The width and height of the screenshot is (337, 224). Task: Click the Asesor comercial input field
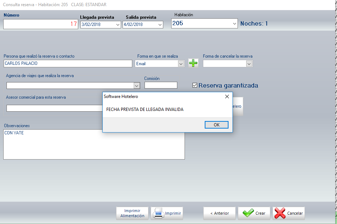tap(54, 108)
